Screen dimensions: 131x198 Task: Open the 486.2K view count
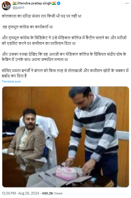(x=47, y=193)
